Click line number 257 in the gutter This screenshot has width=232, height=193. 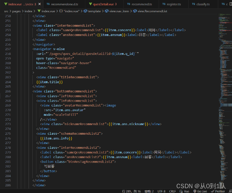[x=8, y=49]
